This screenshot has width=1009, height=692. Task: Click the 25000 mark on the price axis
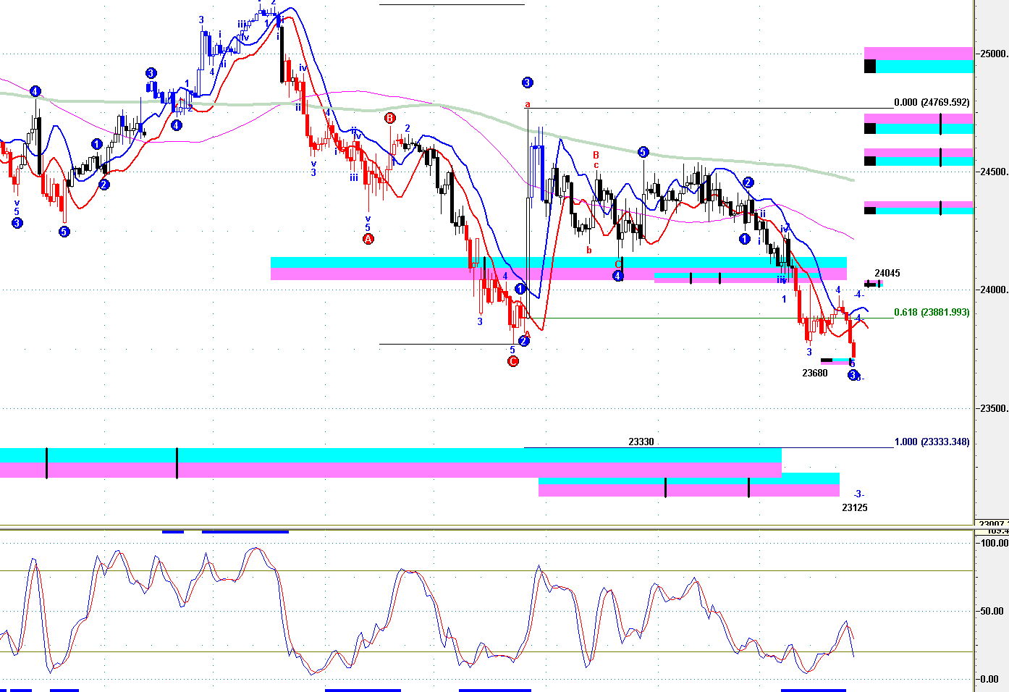click(x=993, y=54)
